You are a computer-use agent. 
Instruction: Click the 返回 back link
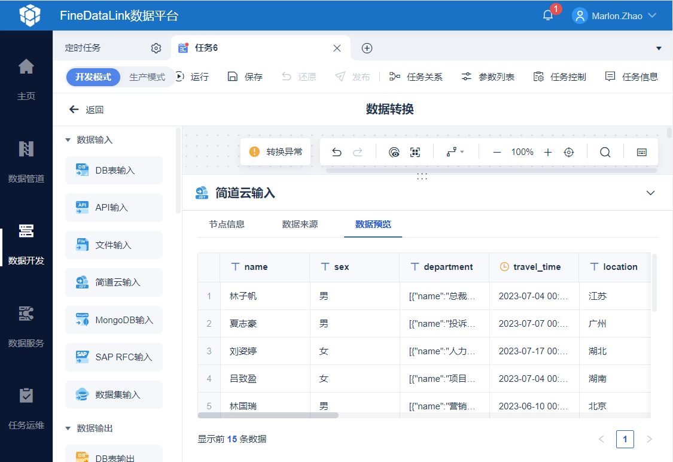pos(86,110)
